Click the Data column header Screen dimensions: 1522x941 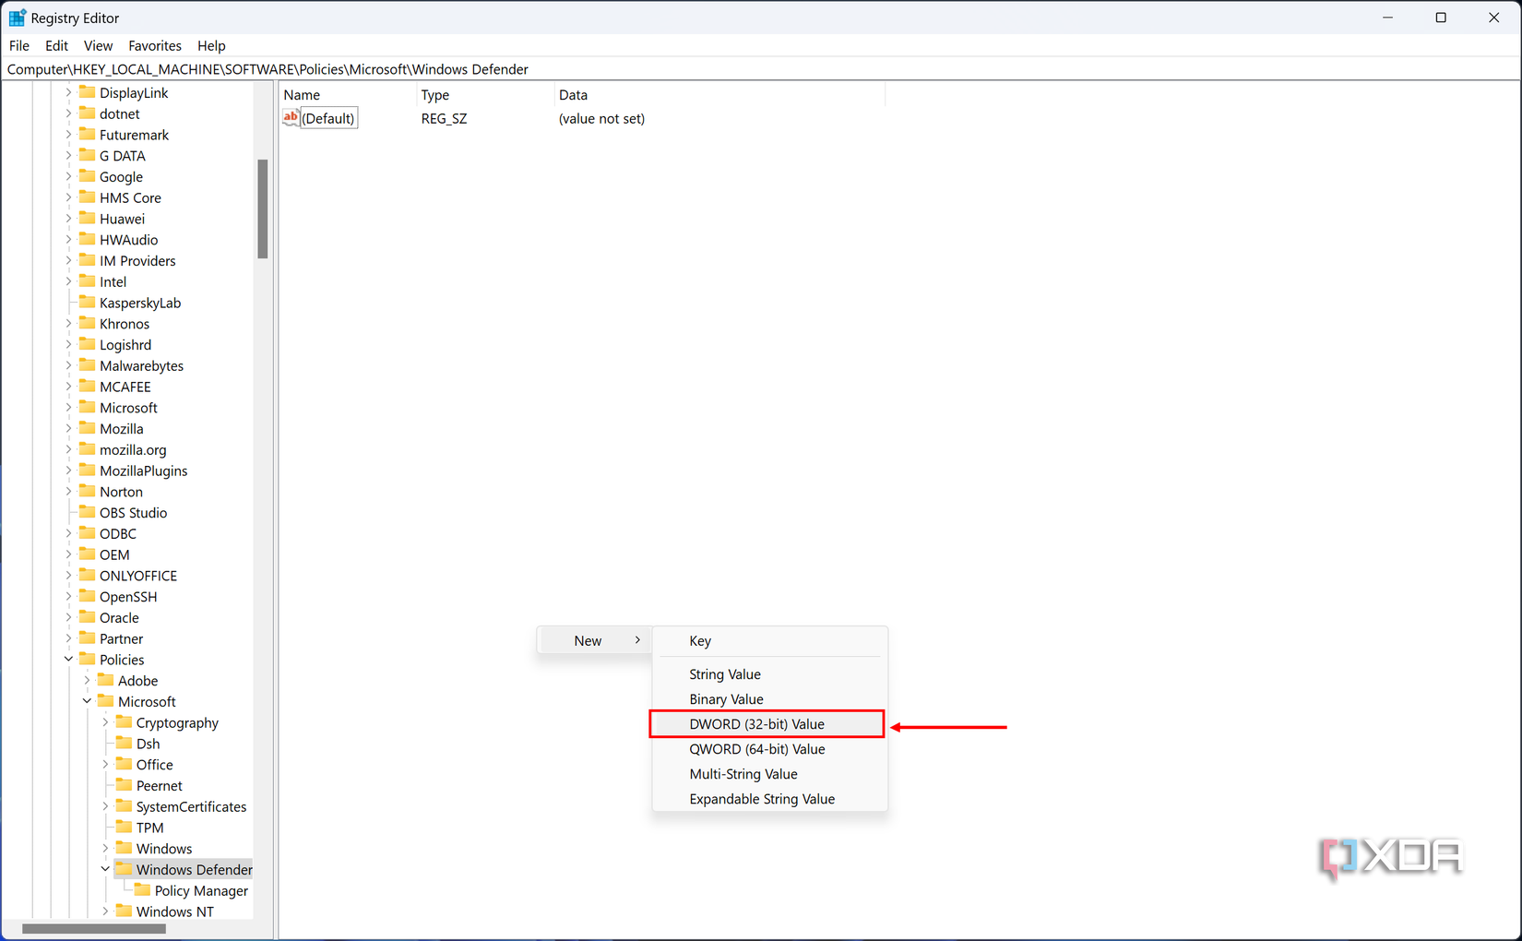[719, 95]
